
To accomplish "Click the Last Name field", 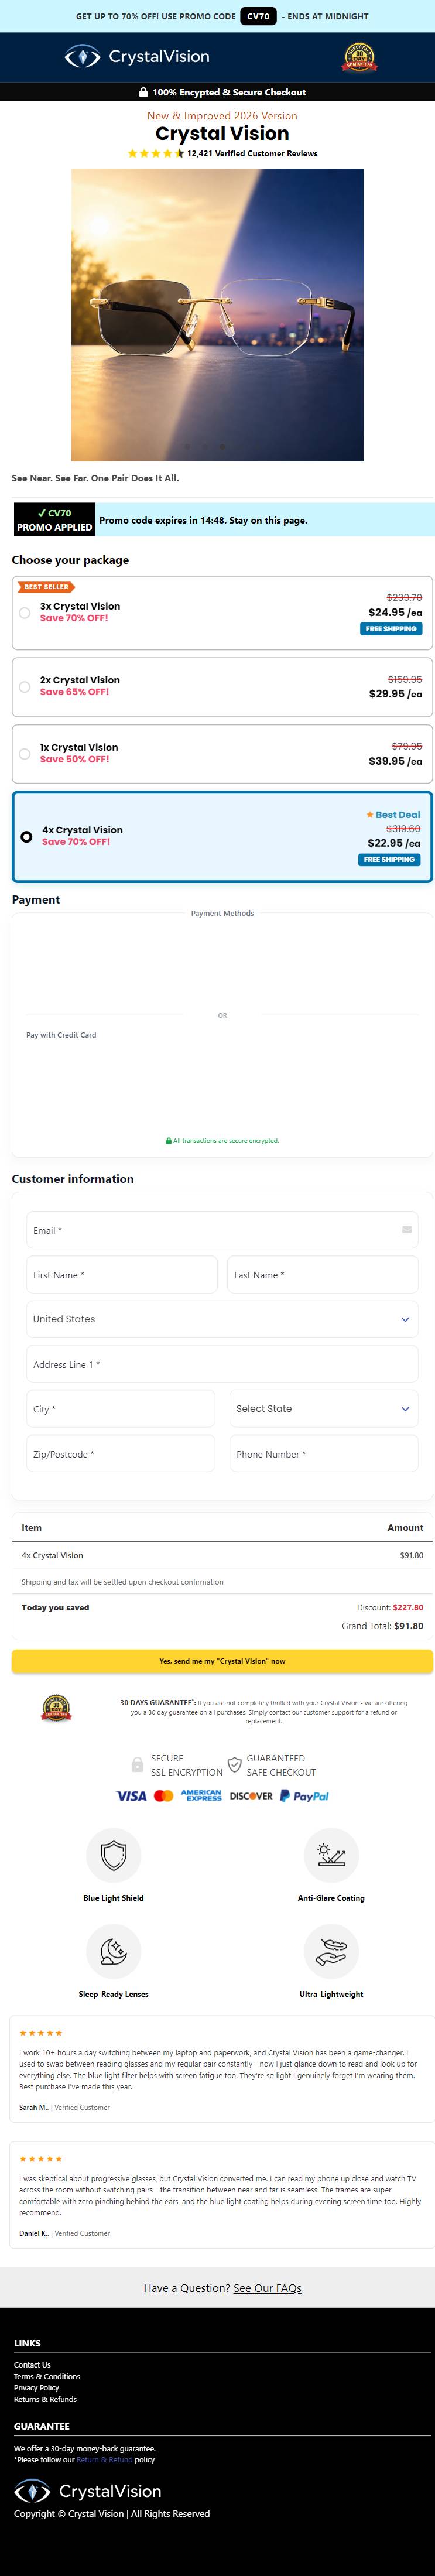I will coord(323,1275).
